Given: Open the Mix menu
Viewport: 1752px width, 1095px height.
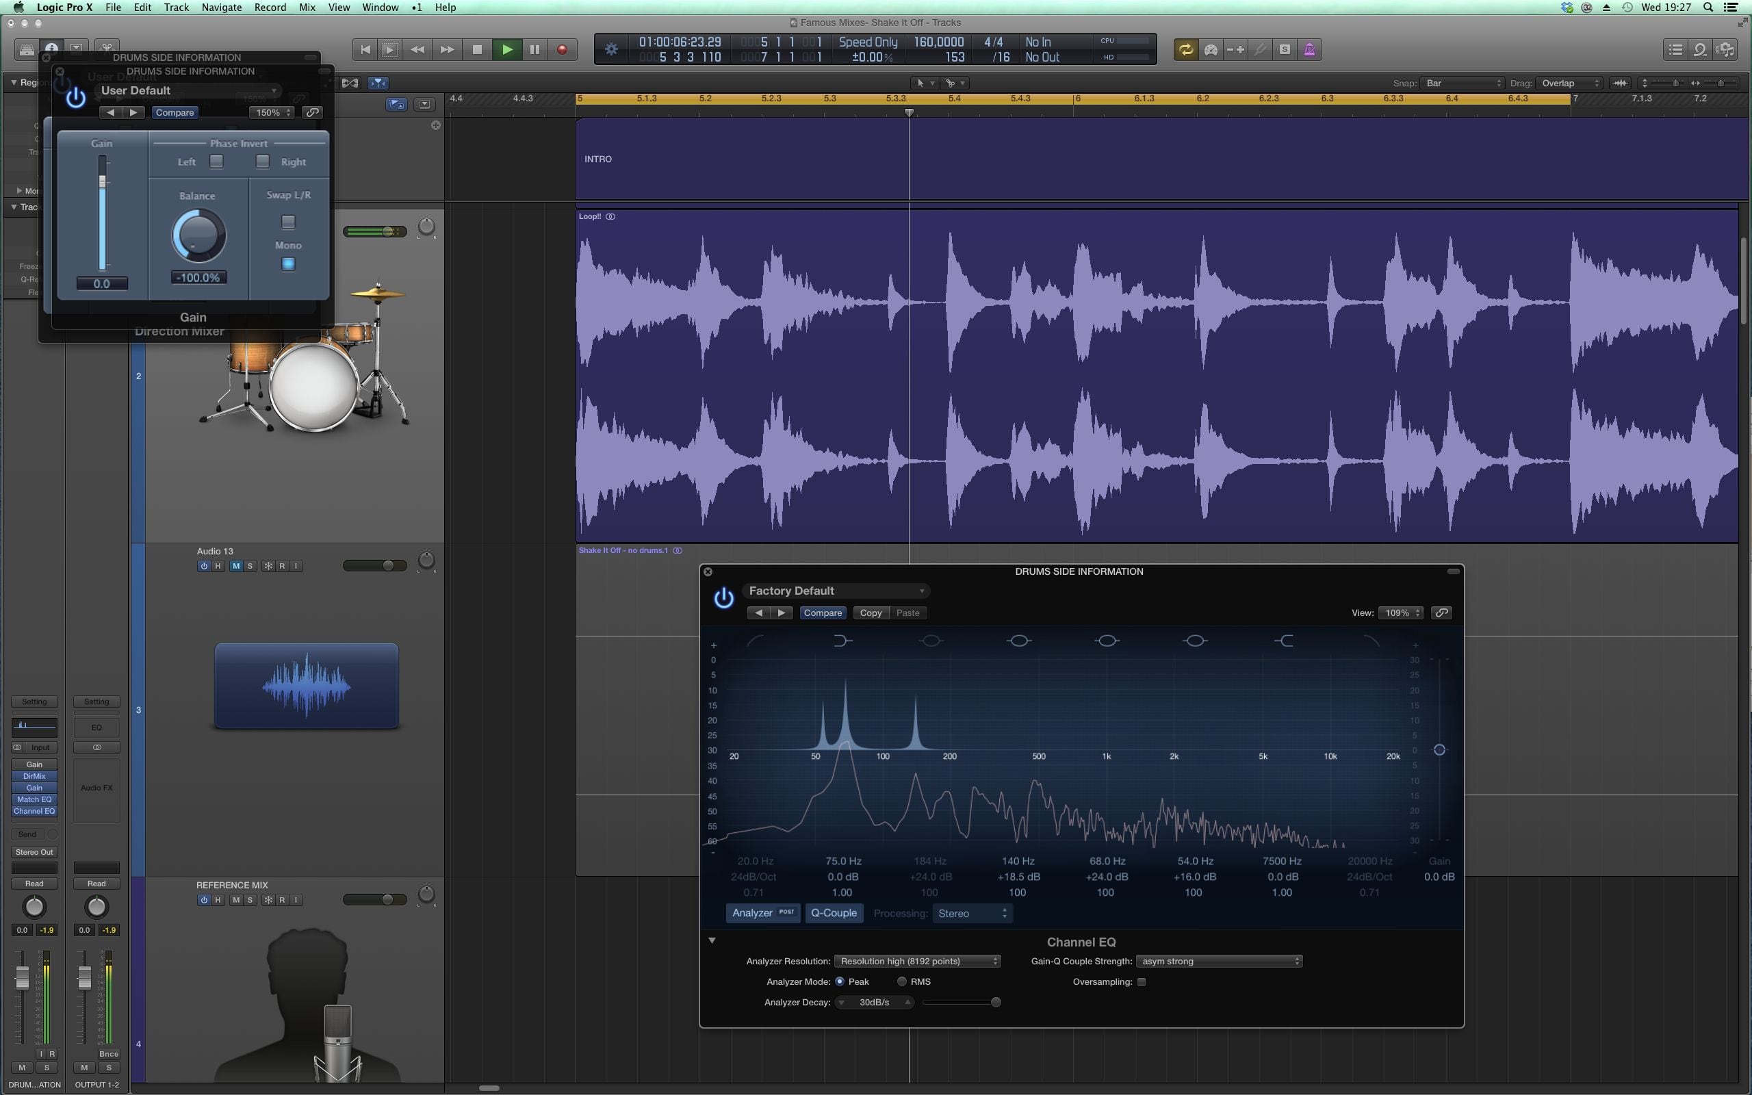Looking at the screenshot, I should coord(307,8).
